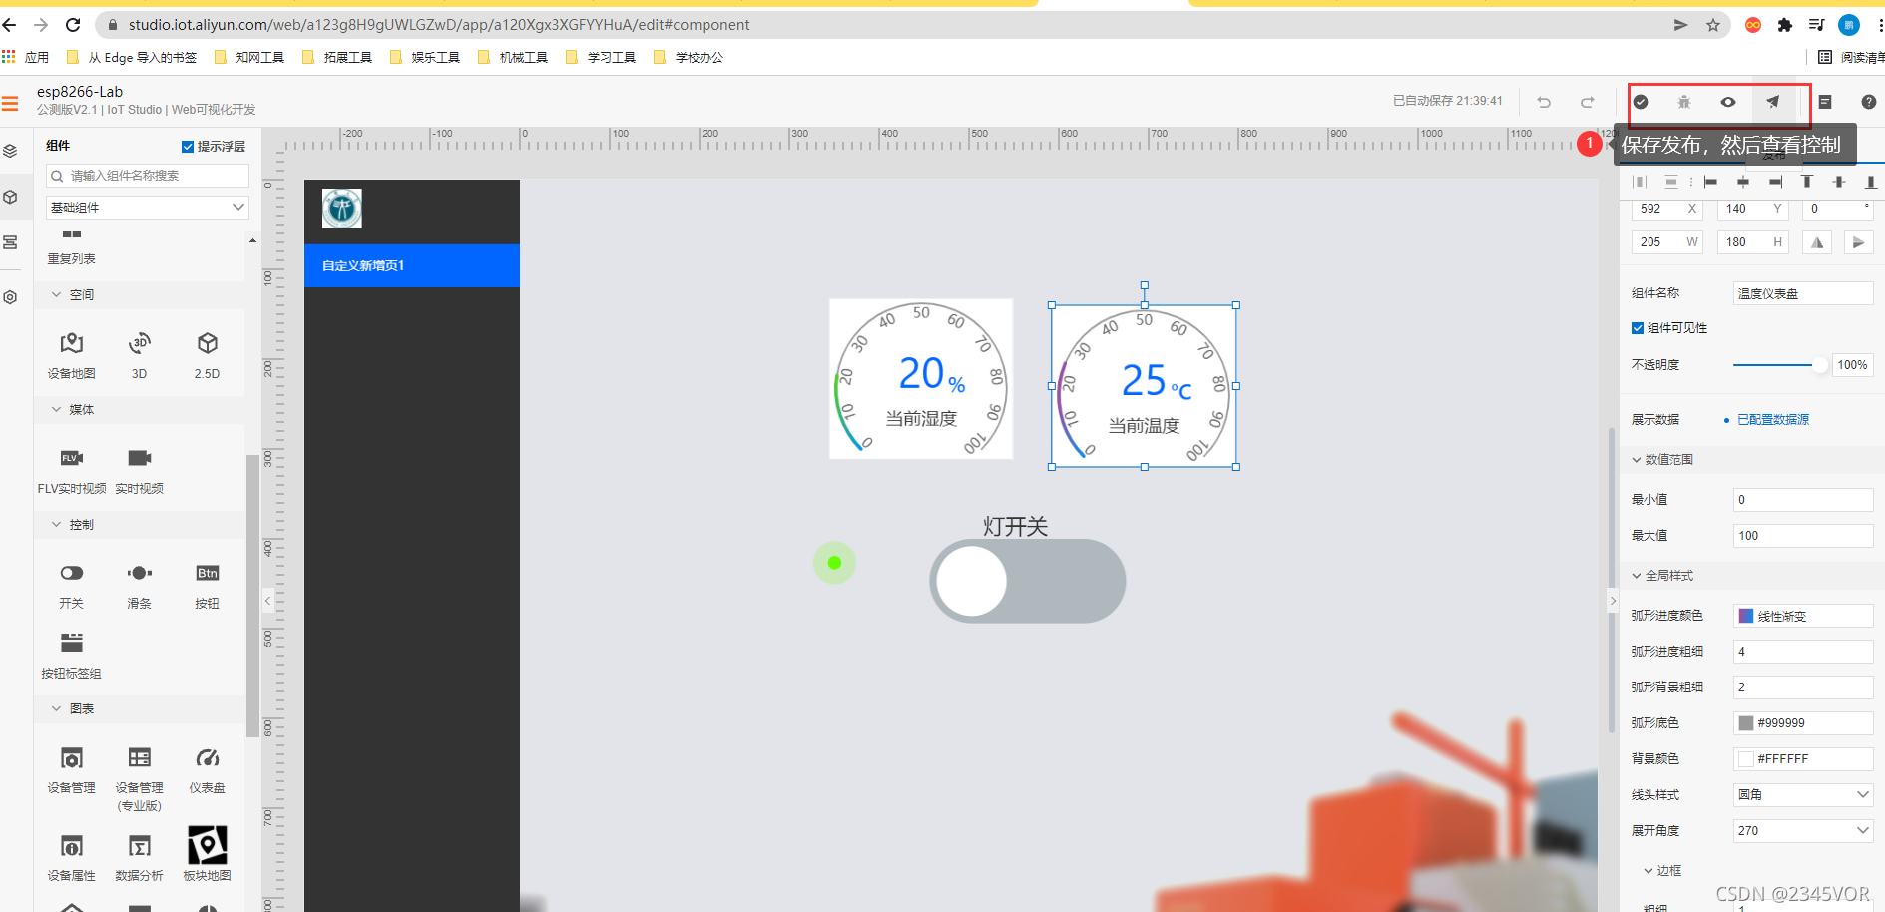
Task: Click the green indicator light on canvas
Action: click(x=834, y=563)
